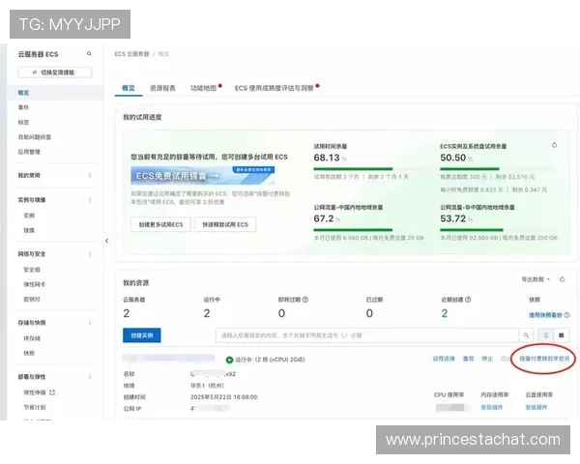Image resolution: width=580 pixels, height=464 pixels.
Task: Open the 实例与镜像 section more-options dots
Action: pos(90,200)
